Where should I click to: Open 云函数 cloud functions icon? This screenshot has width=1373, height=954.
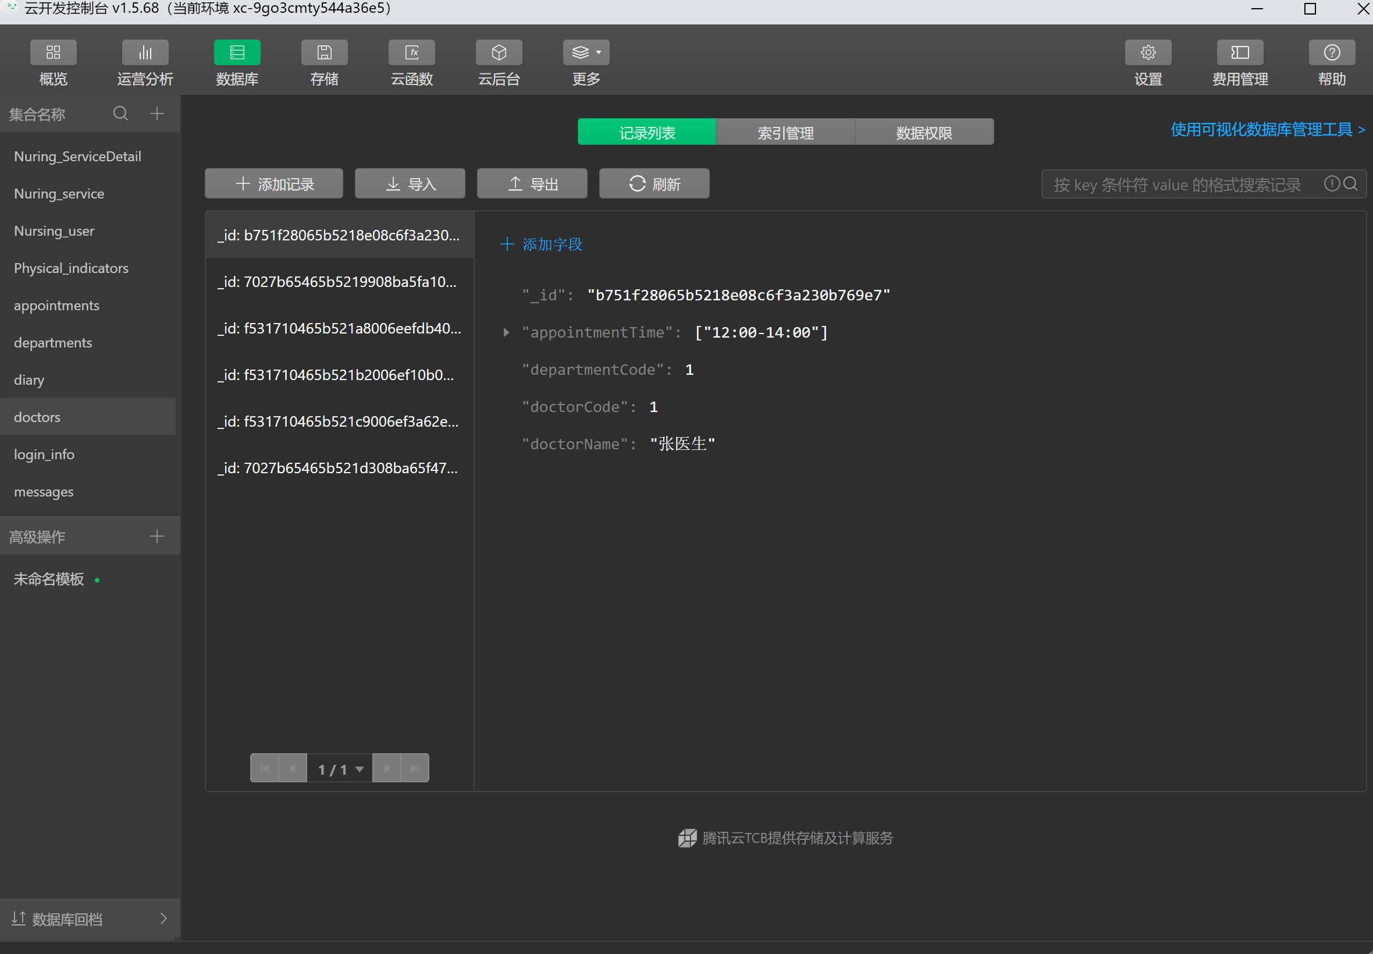[411, 52]
